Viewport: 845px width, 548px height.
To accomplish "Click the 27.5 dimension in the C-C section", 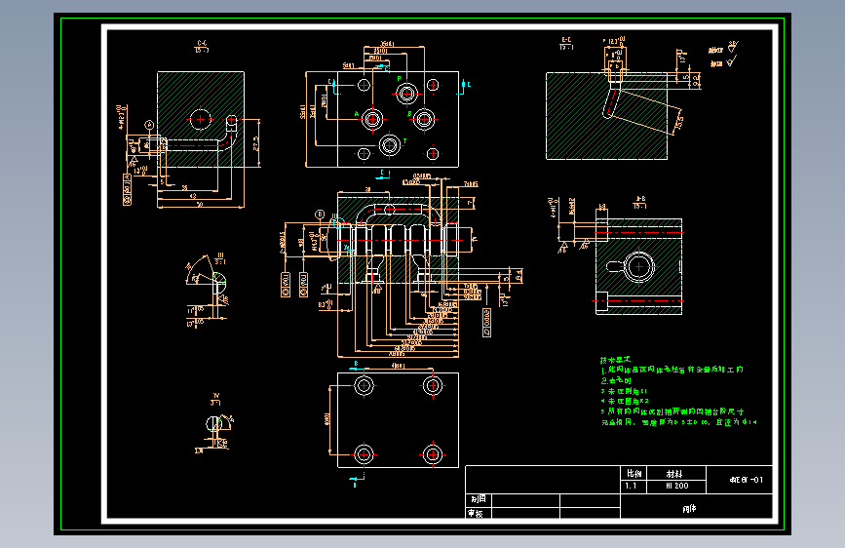I will coord(256,143).
